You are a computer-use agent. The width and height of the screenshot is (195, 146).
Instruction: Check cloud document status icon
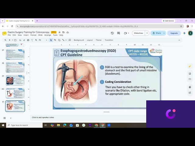point(68,32)
